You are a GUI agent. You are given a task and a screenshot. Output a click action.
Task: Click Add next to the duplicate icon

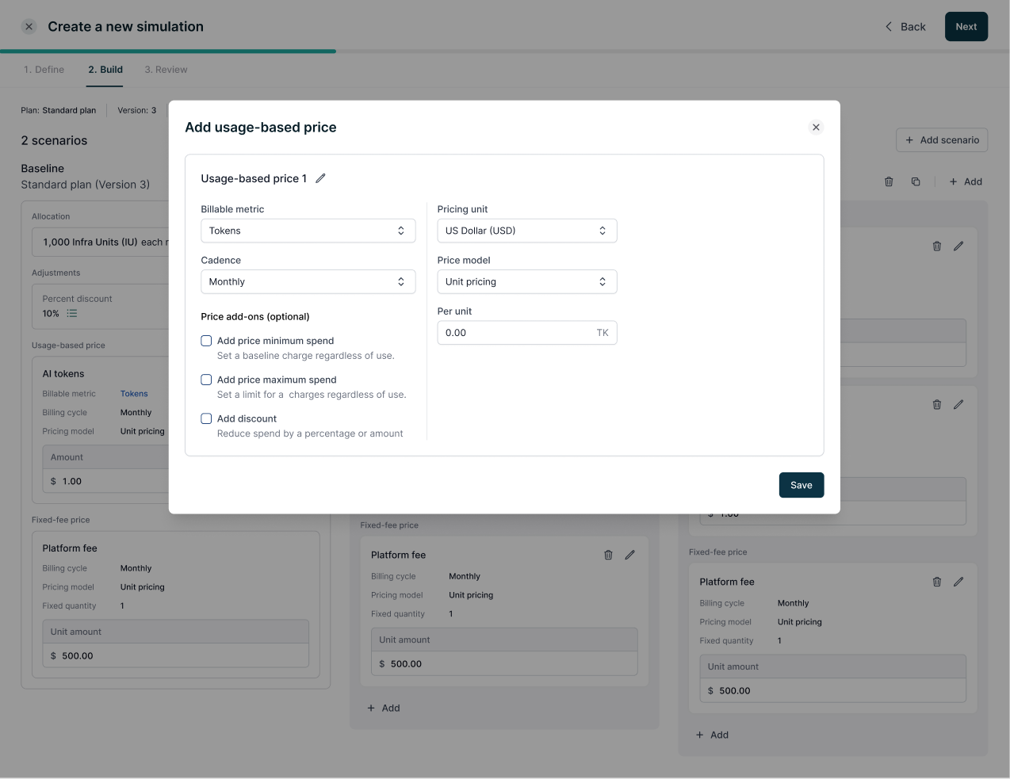[x=966, y=181]
